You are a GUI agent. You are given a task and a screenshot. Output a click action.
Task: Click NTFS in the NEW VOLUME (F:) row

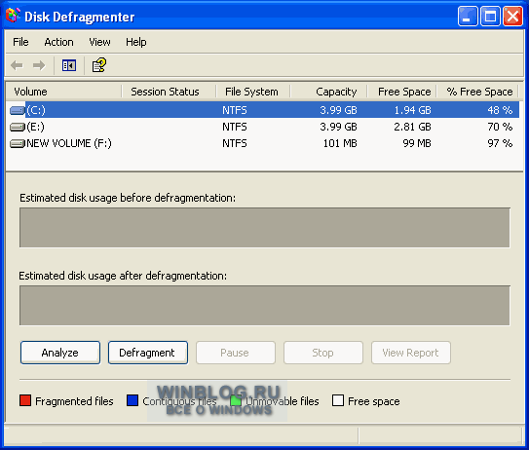[235, 143]
